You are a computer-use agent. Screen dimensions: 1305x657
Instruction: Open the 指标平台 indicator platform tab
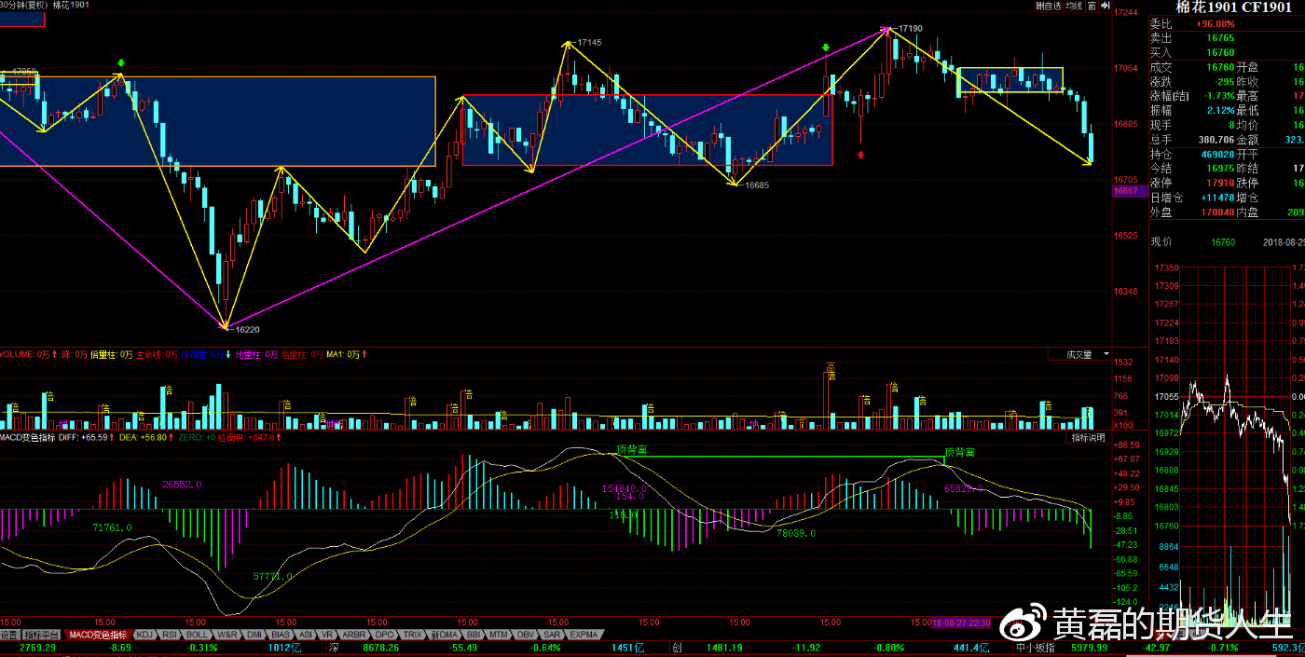[42, 635]
